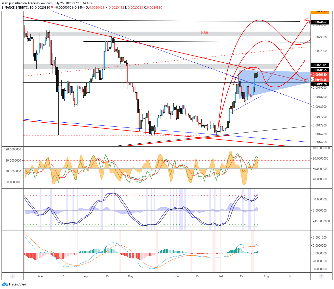Click the 0.0021001 price label
Viewport: 334px width, 289px height.
[x=320, y=65]
